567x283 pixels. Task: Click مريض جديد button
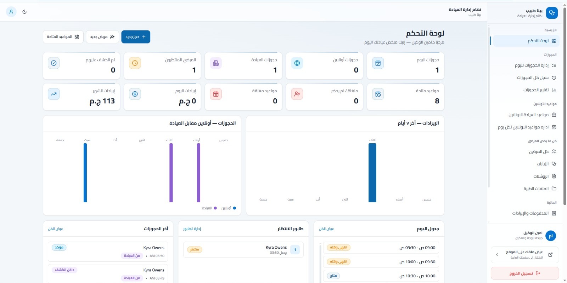pos(102,37)
